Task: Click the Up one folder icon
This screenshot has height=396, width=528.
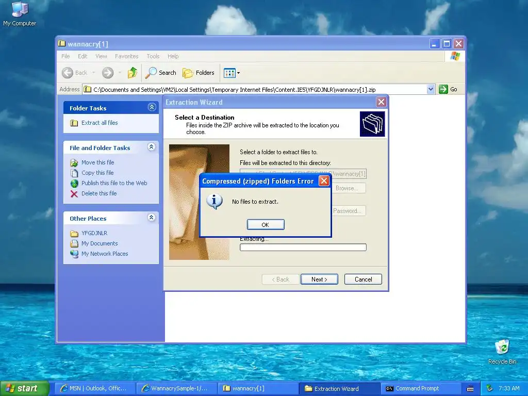Action: 133,73
